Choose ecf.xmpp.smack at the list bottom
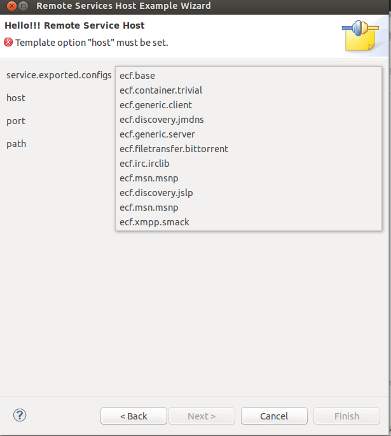This screenshot has height=436, width=391. 154,222
